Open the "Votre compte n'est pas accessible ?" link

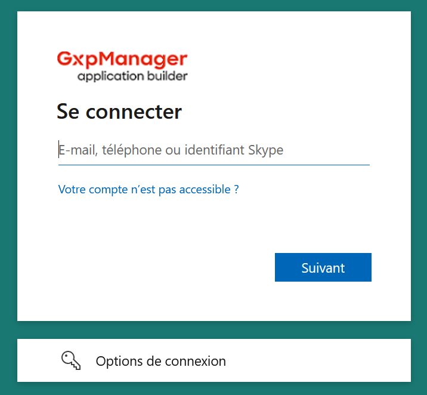pos(148,190)
